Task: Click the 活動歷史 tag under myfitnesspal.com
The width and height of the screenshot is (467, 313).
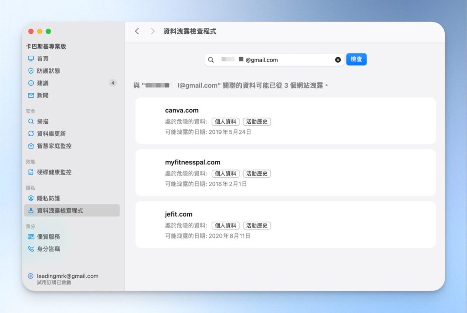Action: (x=257, y=174)
